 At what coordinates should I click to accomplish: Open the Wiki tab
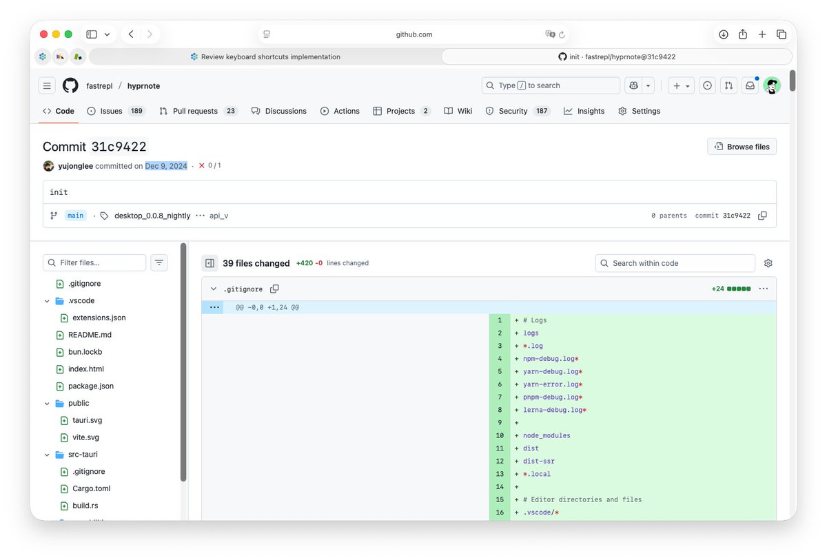458,111
